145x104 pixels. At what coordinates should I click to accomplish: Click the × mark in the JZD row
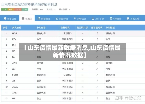(x=82, y=63)
